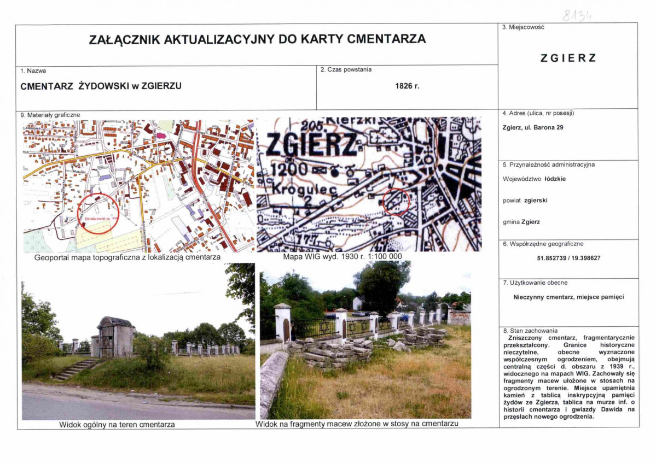
Task: Click the line 'Województwo łódzkie'
Action: click(534, 179)
